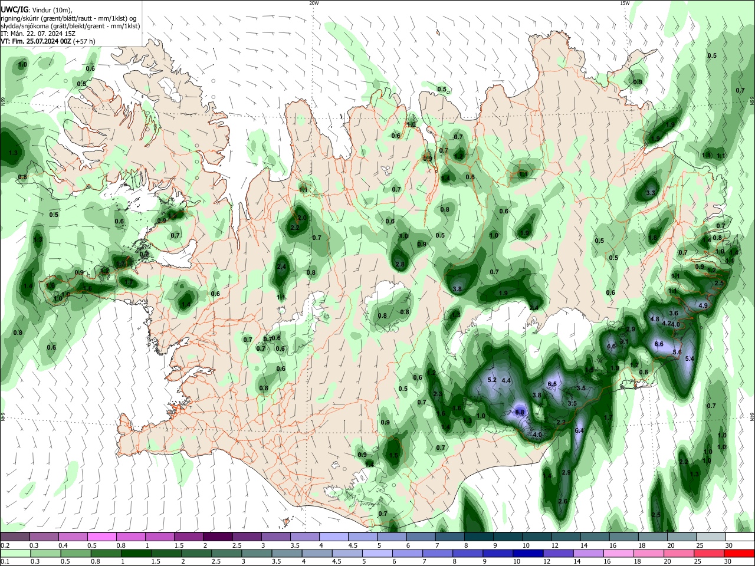The height and width of the screenshot is (566, 755).
Task: Click the 6.5 precipitation value on the map
Action: [552, 384]
